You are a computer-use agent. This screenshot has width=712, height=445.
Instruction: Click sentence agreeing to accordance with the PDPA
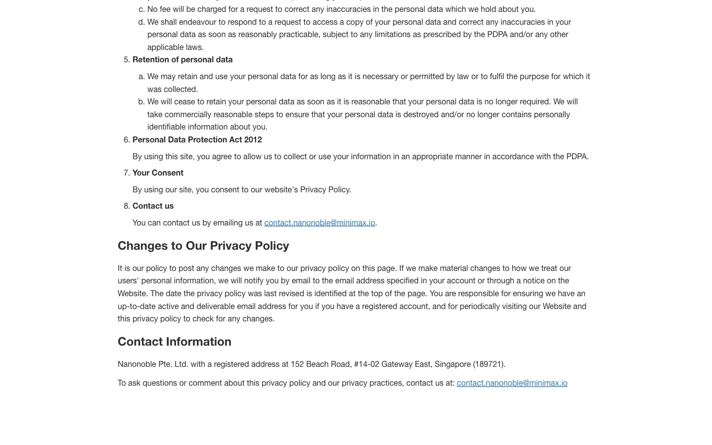tap(360, 156)
